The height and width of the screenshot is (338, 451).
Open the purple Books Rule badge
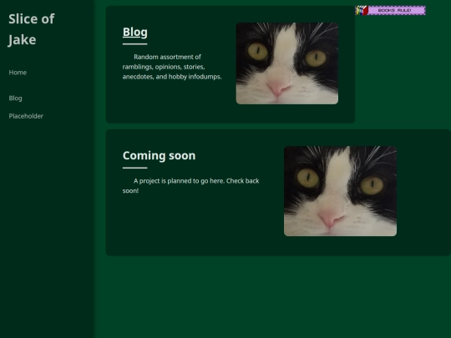click(391, 10)
